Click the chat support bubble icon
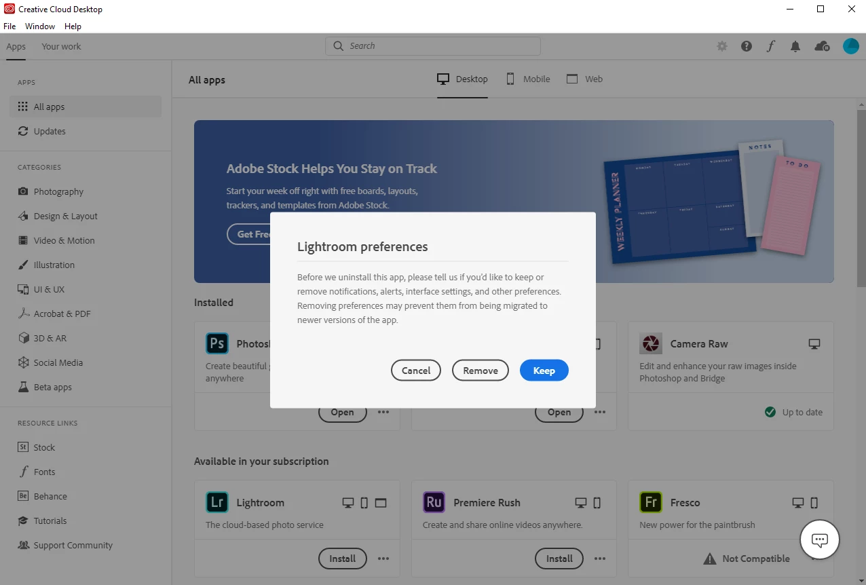866x585 pixels. pyautogui.click(x=820, y=540)
